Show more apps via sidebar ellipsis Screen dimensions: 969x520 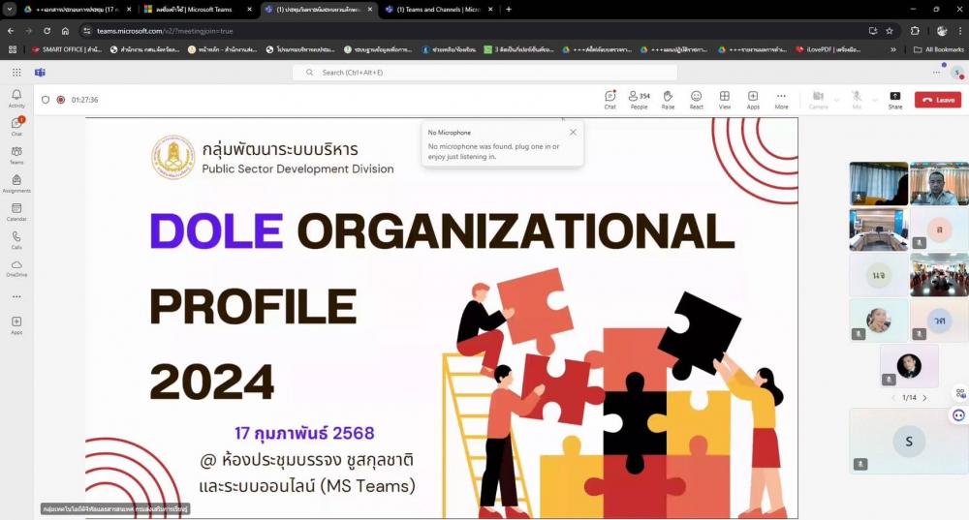16,297
